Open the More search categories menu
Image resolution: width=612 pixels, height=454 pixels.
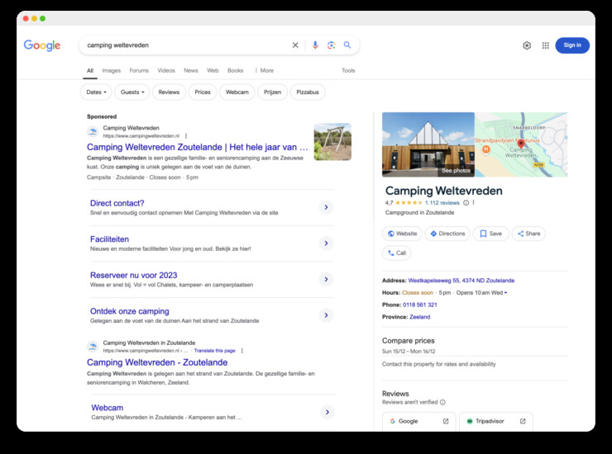[x=263, y=71]
